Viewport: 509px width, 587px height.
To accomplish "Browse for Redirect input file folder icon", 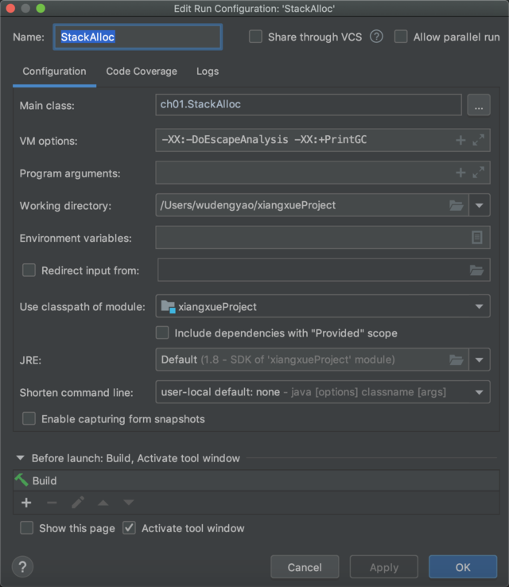I will [x=476, y=270].
